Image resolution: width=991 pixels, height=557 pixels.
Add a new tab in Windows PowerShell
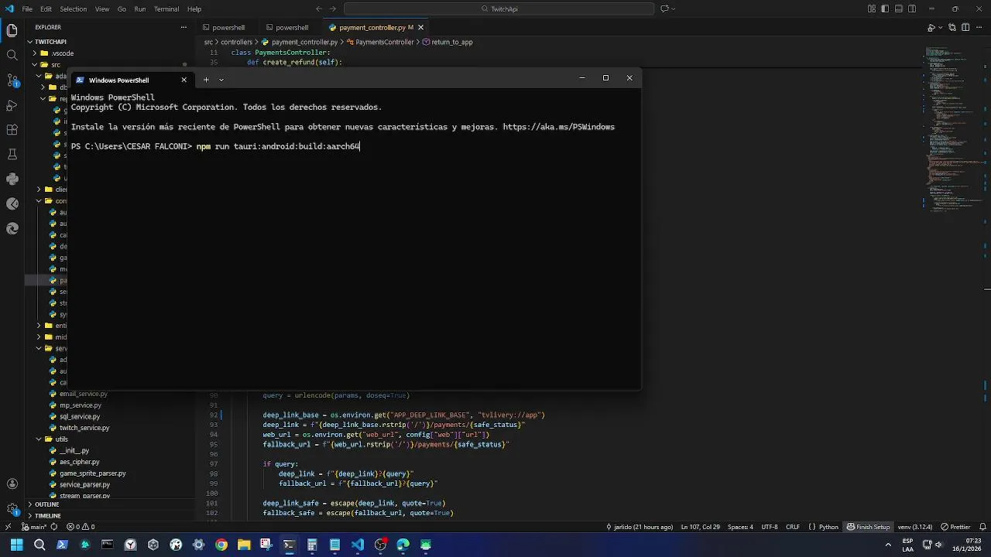[206, 80]
